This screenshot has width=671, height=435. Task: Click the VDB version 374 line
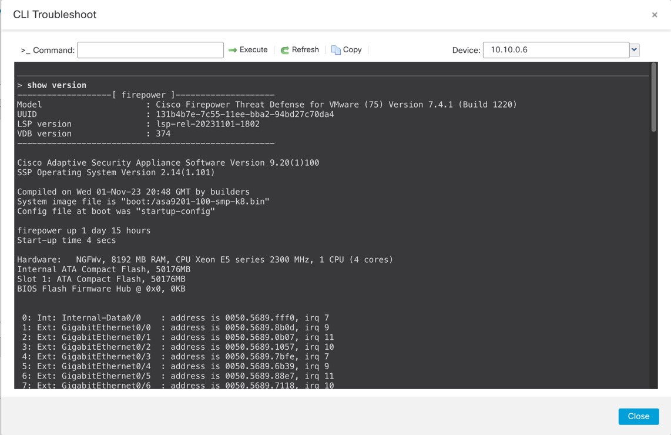(94, 133)
